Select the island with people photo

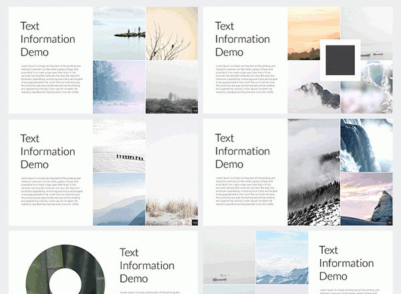pyautogui.click(x=119, y=33)
